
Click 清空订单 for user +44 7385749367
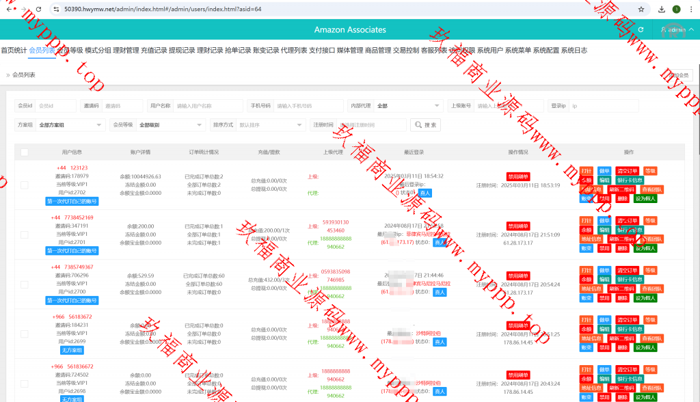pyautogui.click(x=627, y=271)
